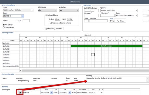Screen dimensions: 149x95
Task: Click the detailed schema Från kl 08:00 field
Action: [x=58, y=19]
